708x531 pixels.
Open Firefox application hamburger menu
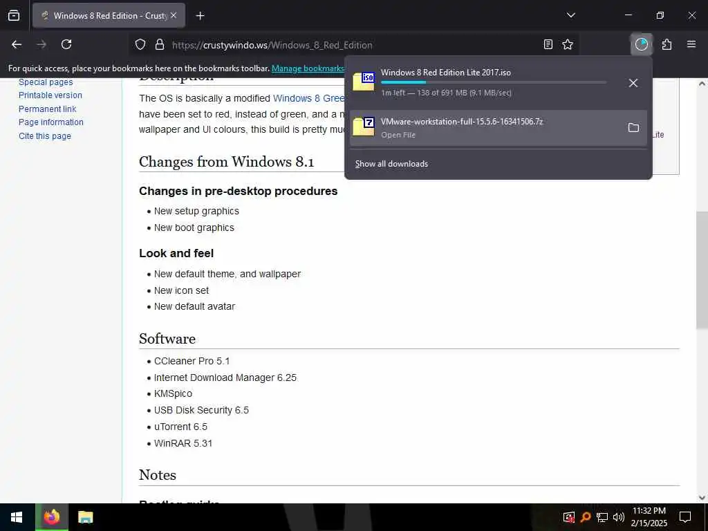(691, 44)
